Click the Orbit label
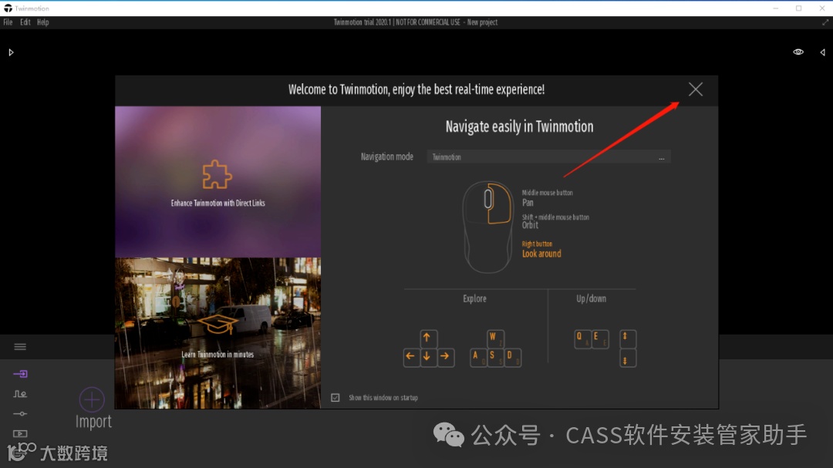The height and width of the screenshot is (468, 833). pos(530,225)
